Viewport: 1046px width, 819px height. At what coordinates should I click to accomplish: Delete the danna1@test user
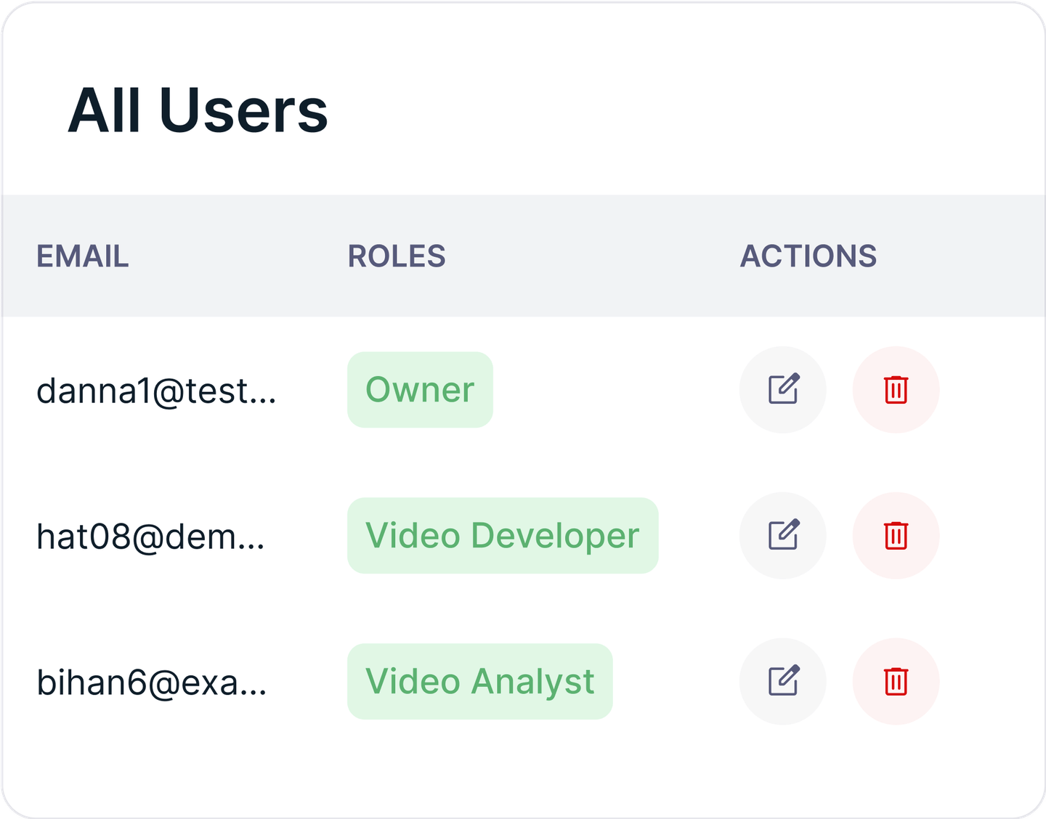coord(896,390)
